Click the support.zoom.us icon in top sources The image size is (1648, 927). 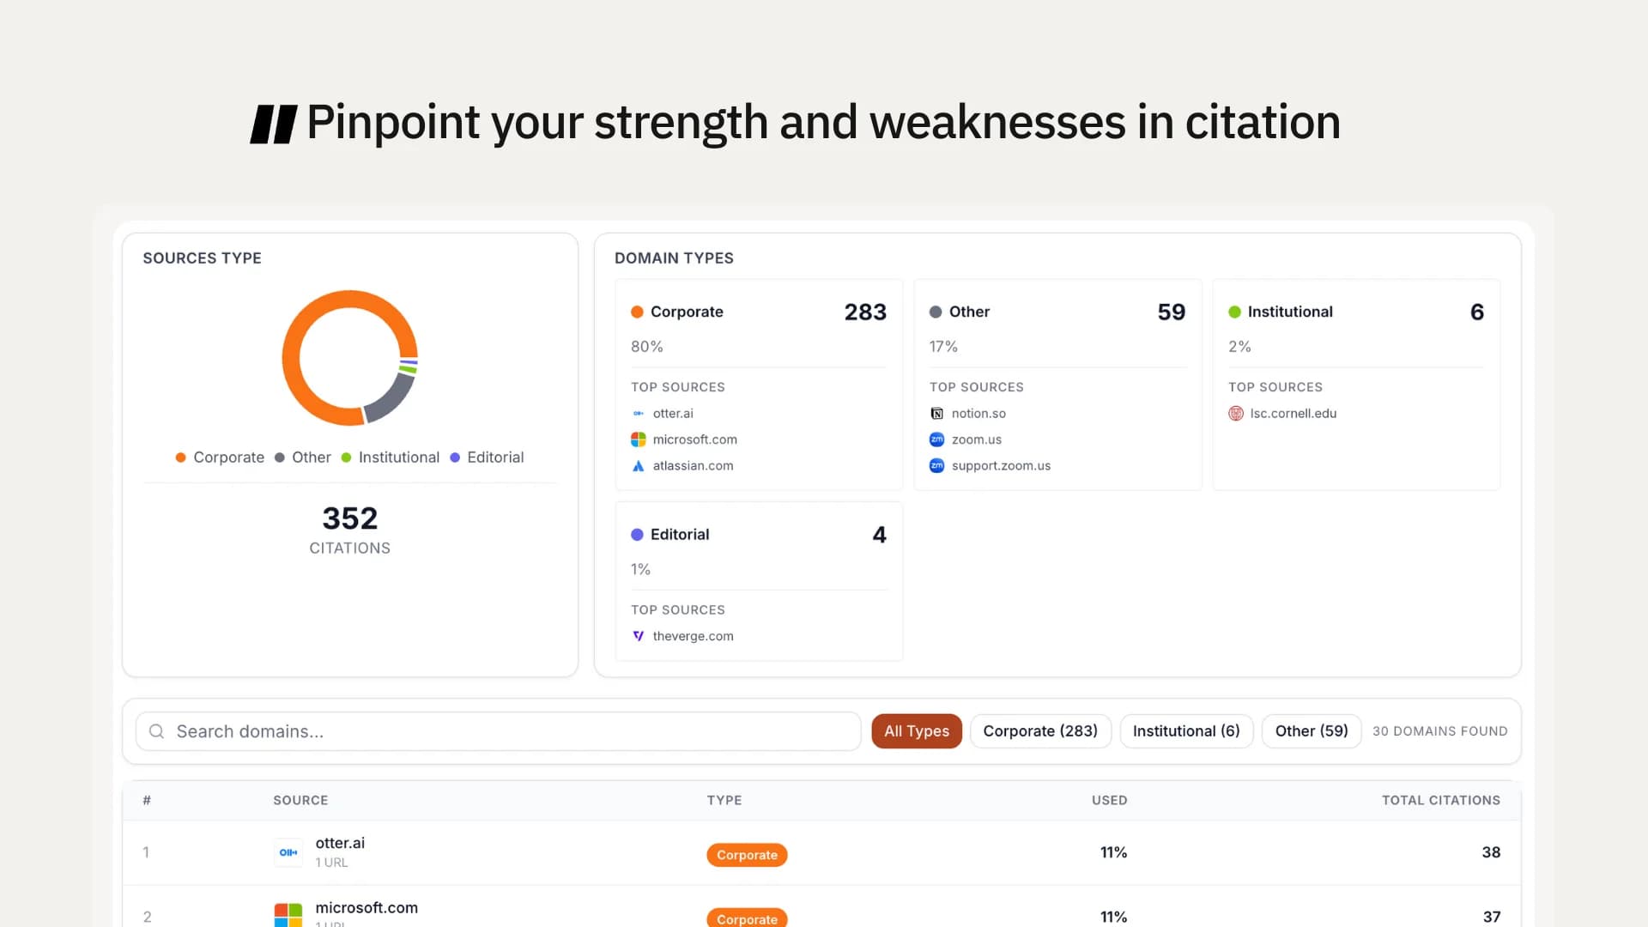coord(936,465)
